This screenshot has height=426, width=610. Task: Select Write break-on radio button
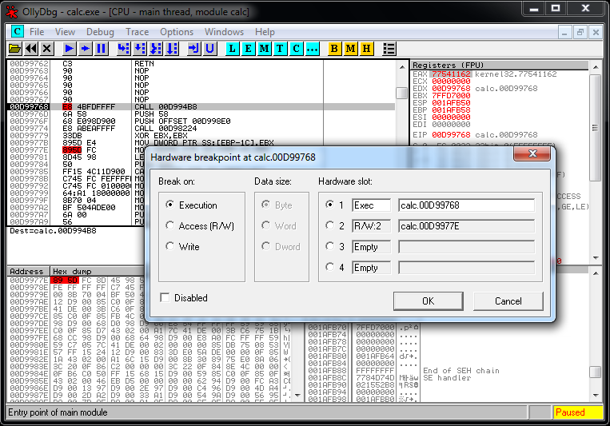point(170,246)
